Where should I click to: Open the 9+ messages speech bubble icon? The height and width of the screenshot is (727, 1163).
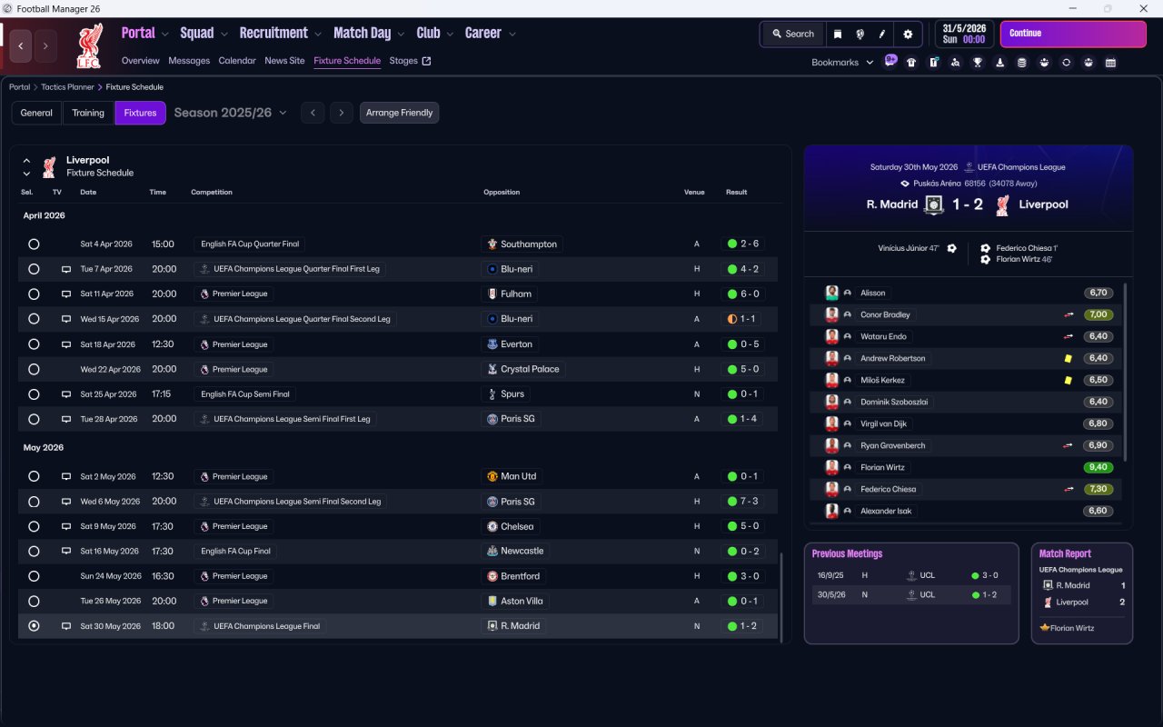pyautogui.click(x=890, y=62)
